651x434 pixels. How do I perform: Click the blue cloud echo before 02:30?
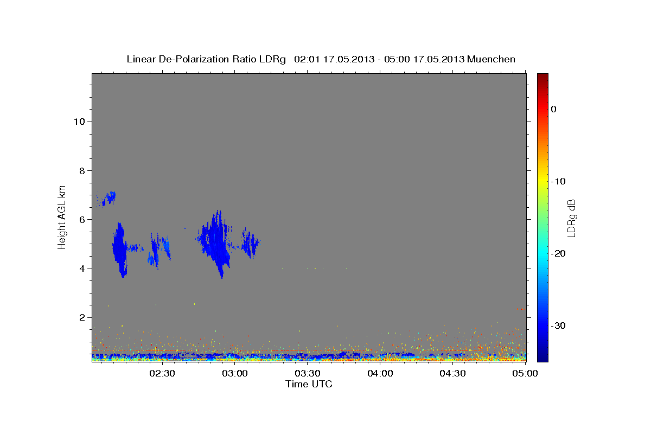(x=120, y=250)
